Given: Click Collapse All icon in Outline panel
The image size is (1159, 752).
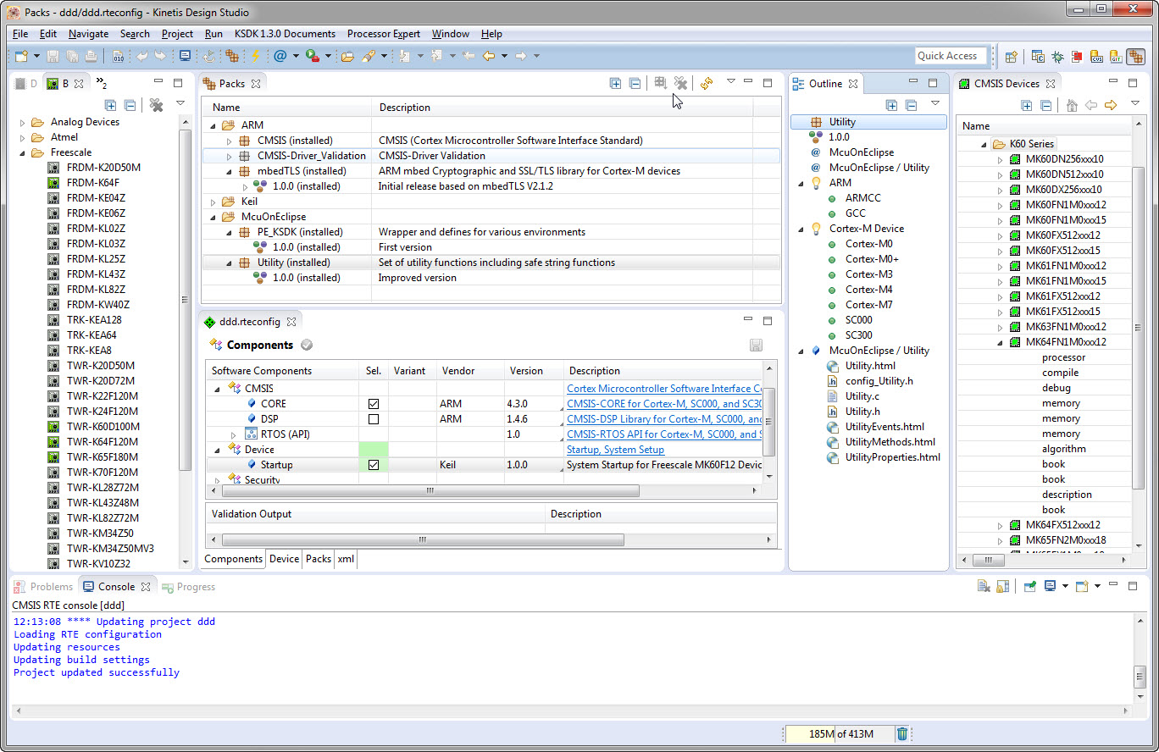Looking at the screenshot, I should pos(911,105).
